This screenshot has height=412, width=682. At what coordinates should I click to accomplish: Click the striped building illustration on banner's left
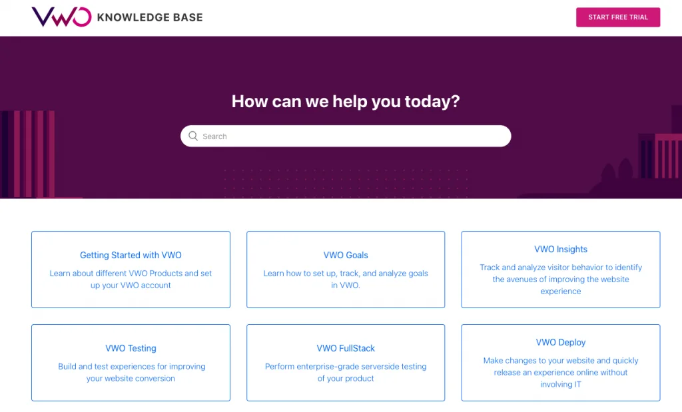point(30,154)
